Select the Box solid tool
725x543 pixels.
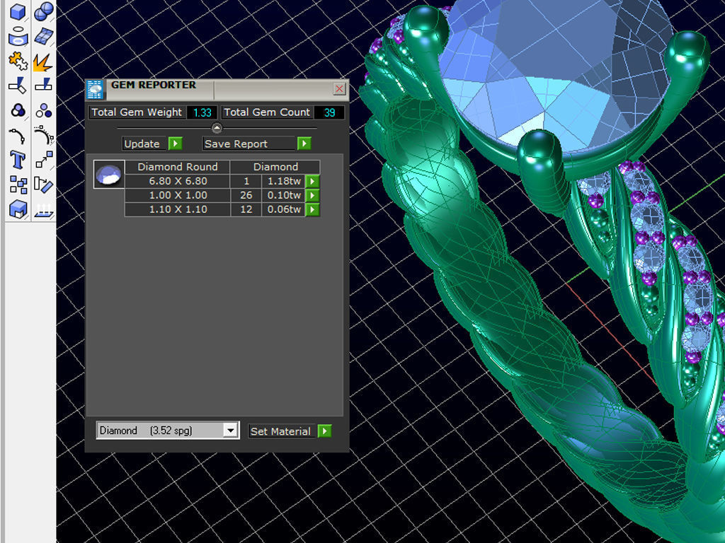[x=18, y=12]
